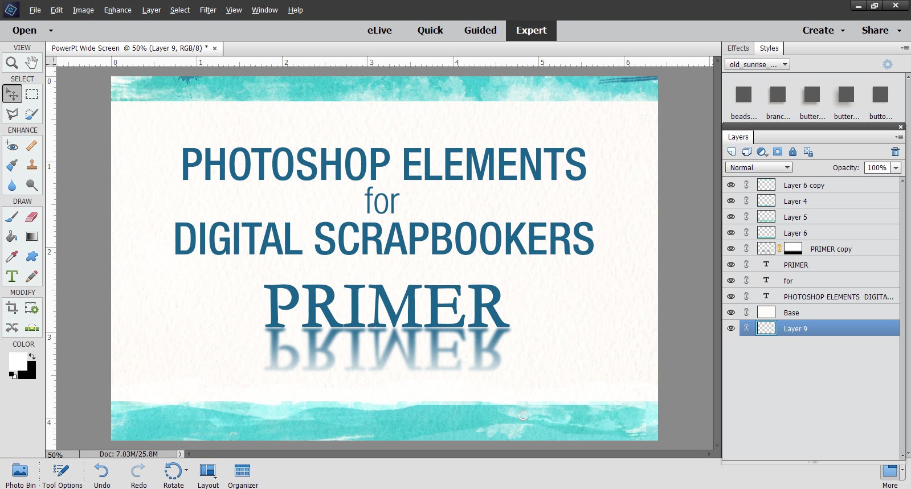This screenshot has width=911, height=489.
Task: Open the Layer menu
Action: click(152, 10)
